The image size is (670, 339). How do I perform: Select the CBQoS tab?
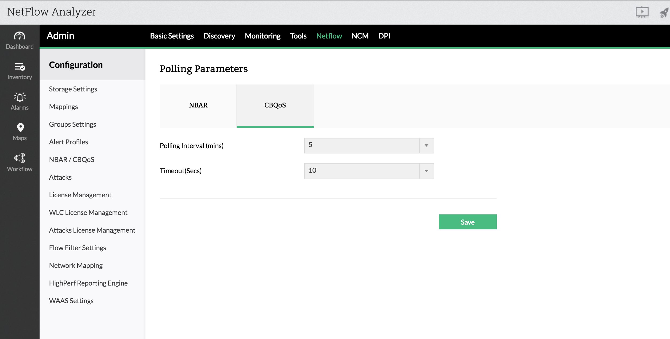[275, 105]
